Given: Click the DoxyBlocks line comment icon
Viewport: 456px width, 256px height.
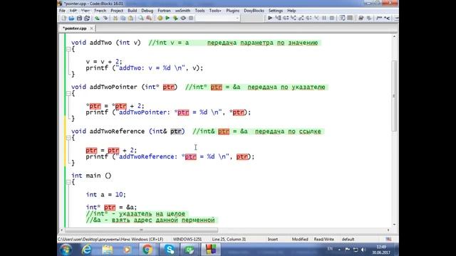Looking at the screenshot, I should pos(387,18).
